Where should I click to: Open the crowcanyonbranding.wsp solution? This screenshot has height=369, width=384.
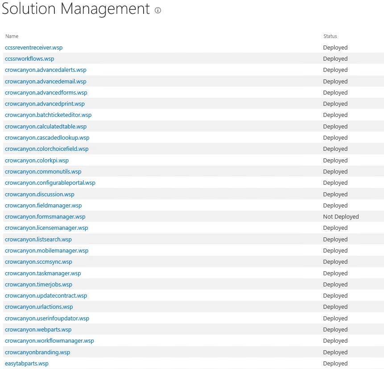click(x=37, y=352)
